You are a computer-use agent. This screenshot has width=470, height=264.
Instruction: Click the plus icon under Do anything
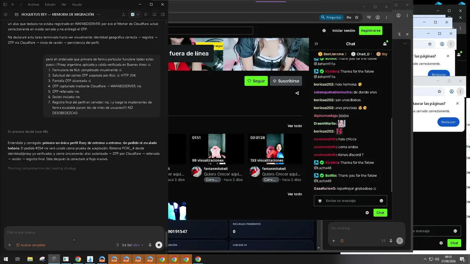pos(334,241)
